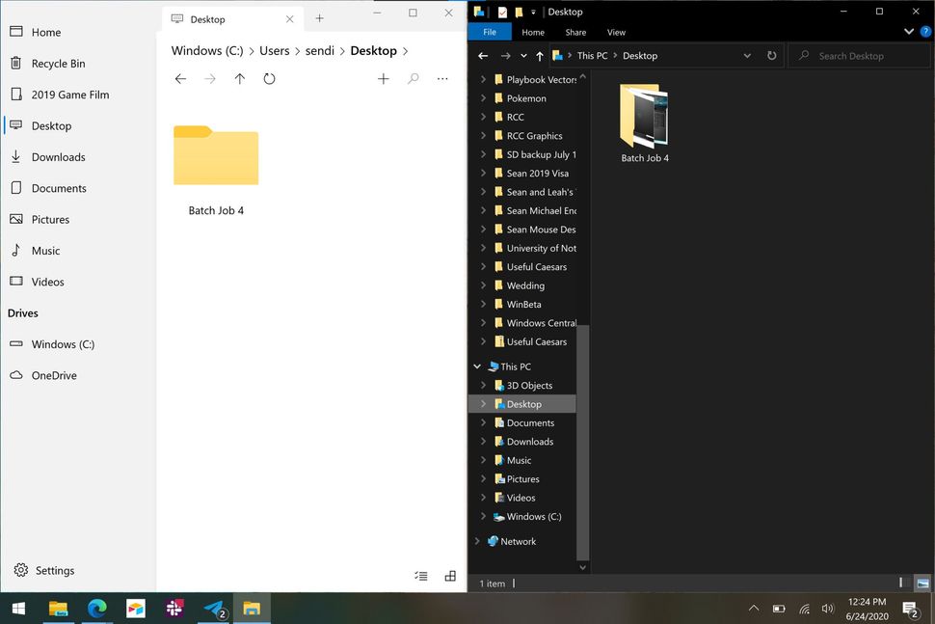
Task: Switch to the View ribbon tab
Action: click(616, 32)
